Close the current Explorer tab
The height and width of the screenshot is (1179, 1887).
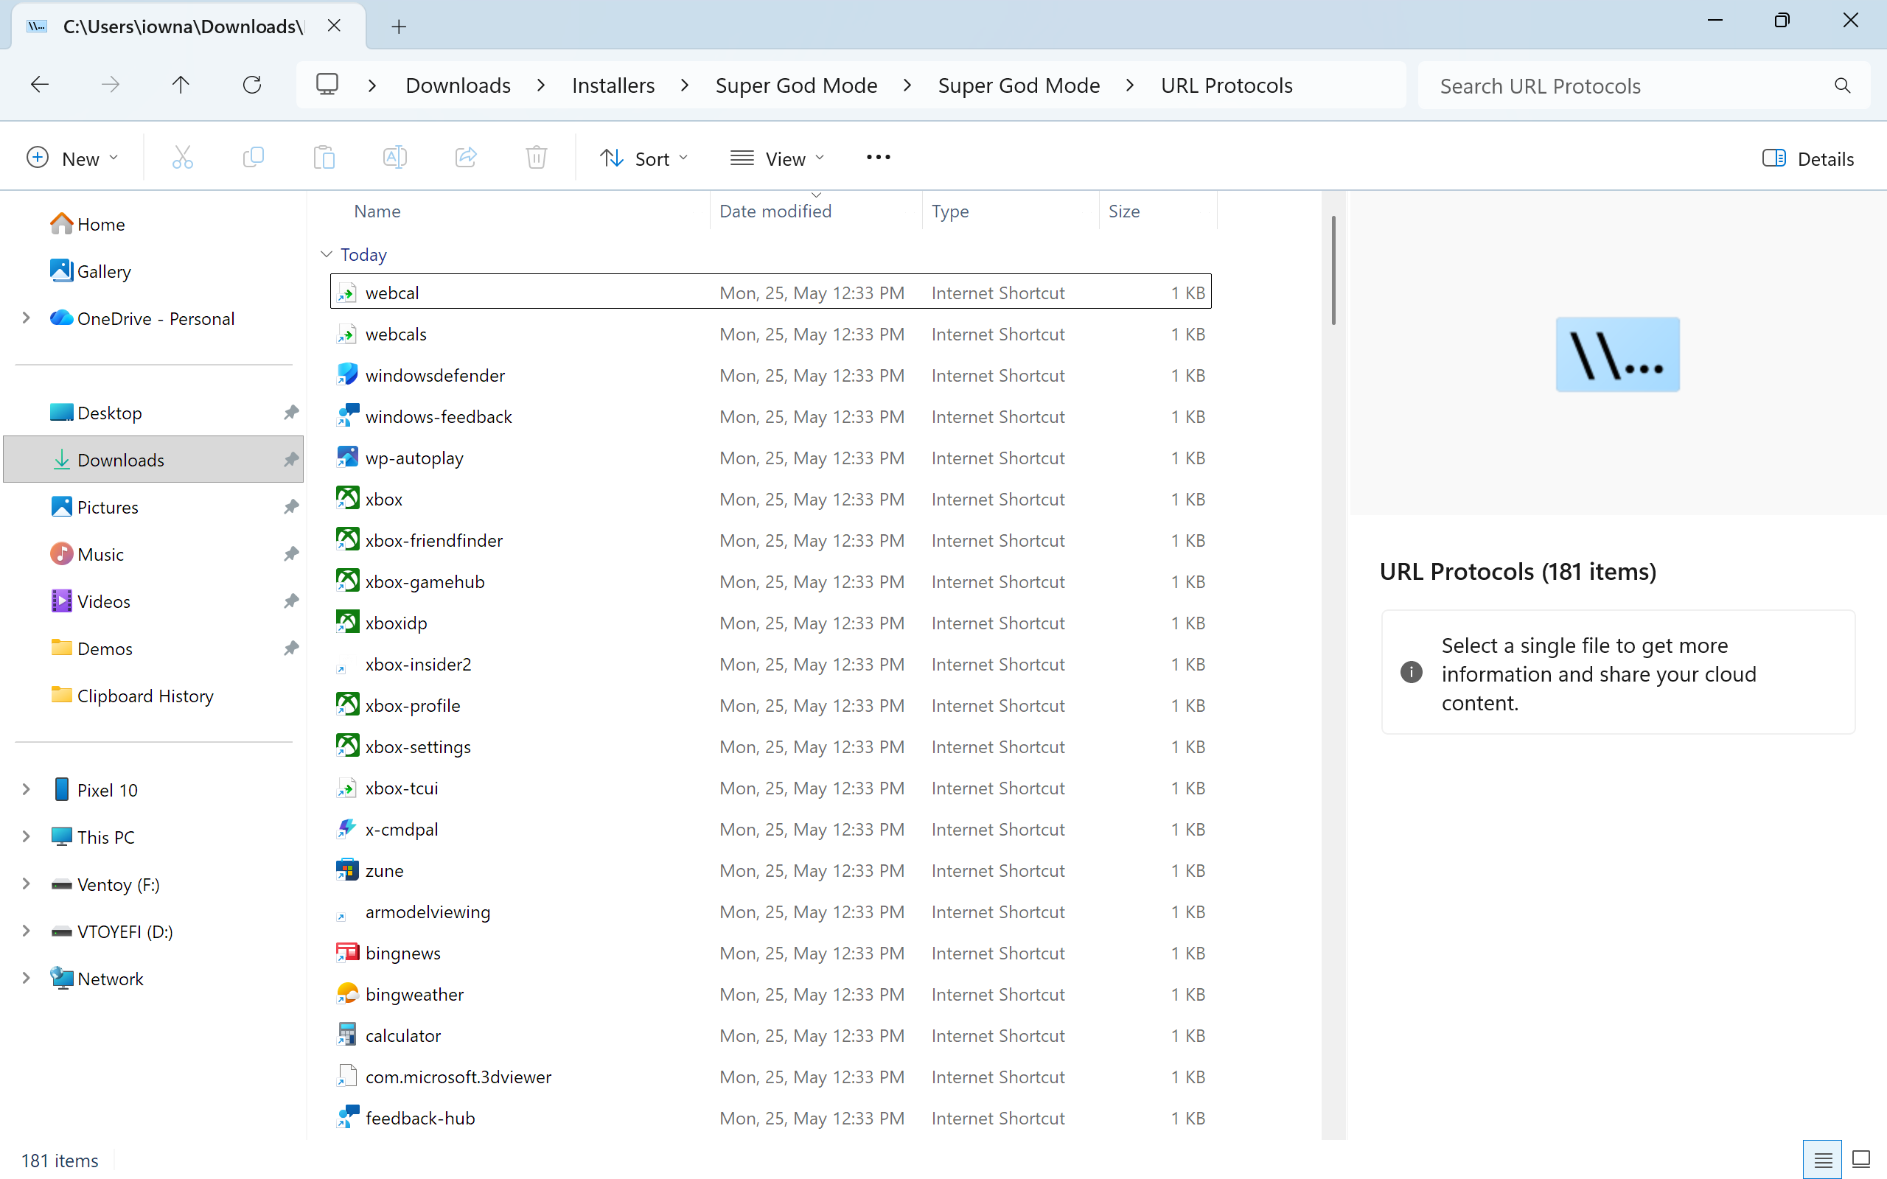[334, 26]
